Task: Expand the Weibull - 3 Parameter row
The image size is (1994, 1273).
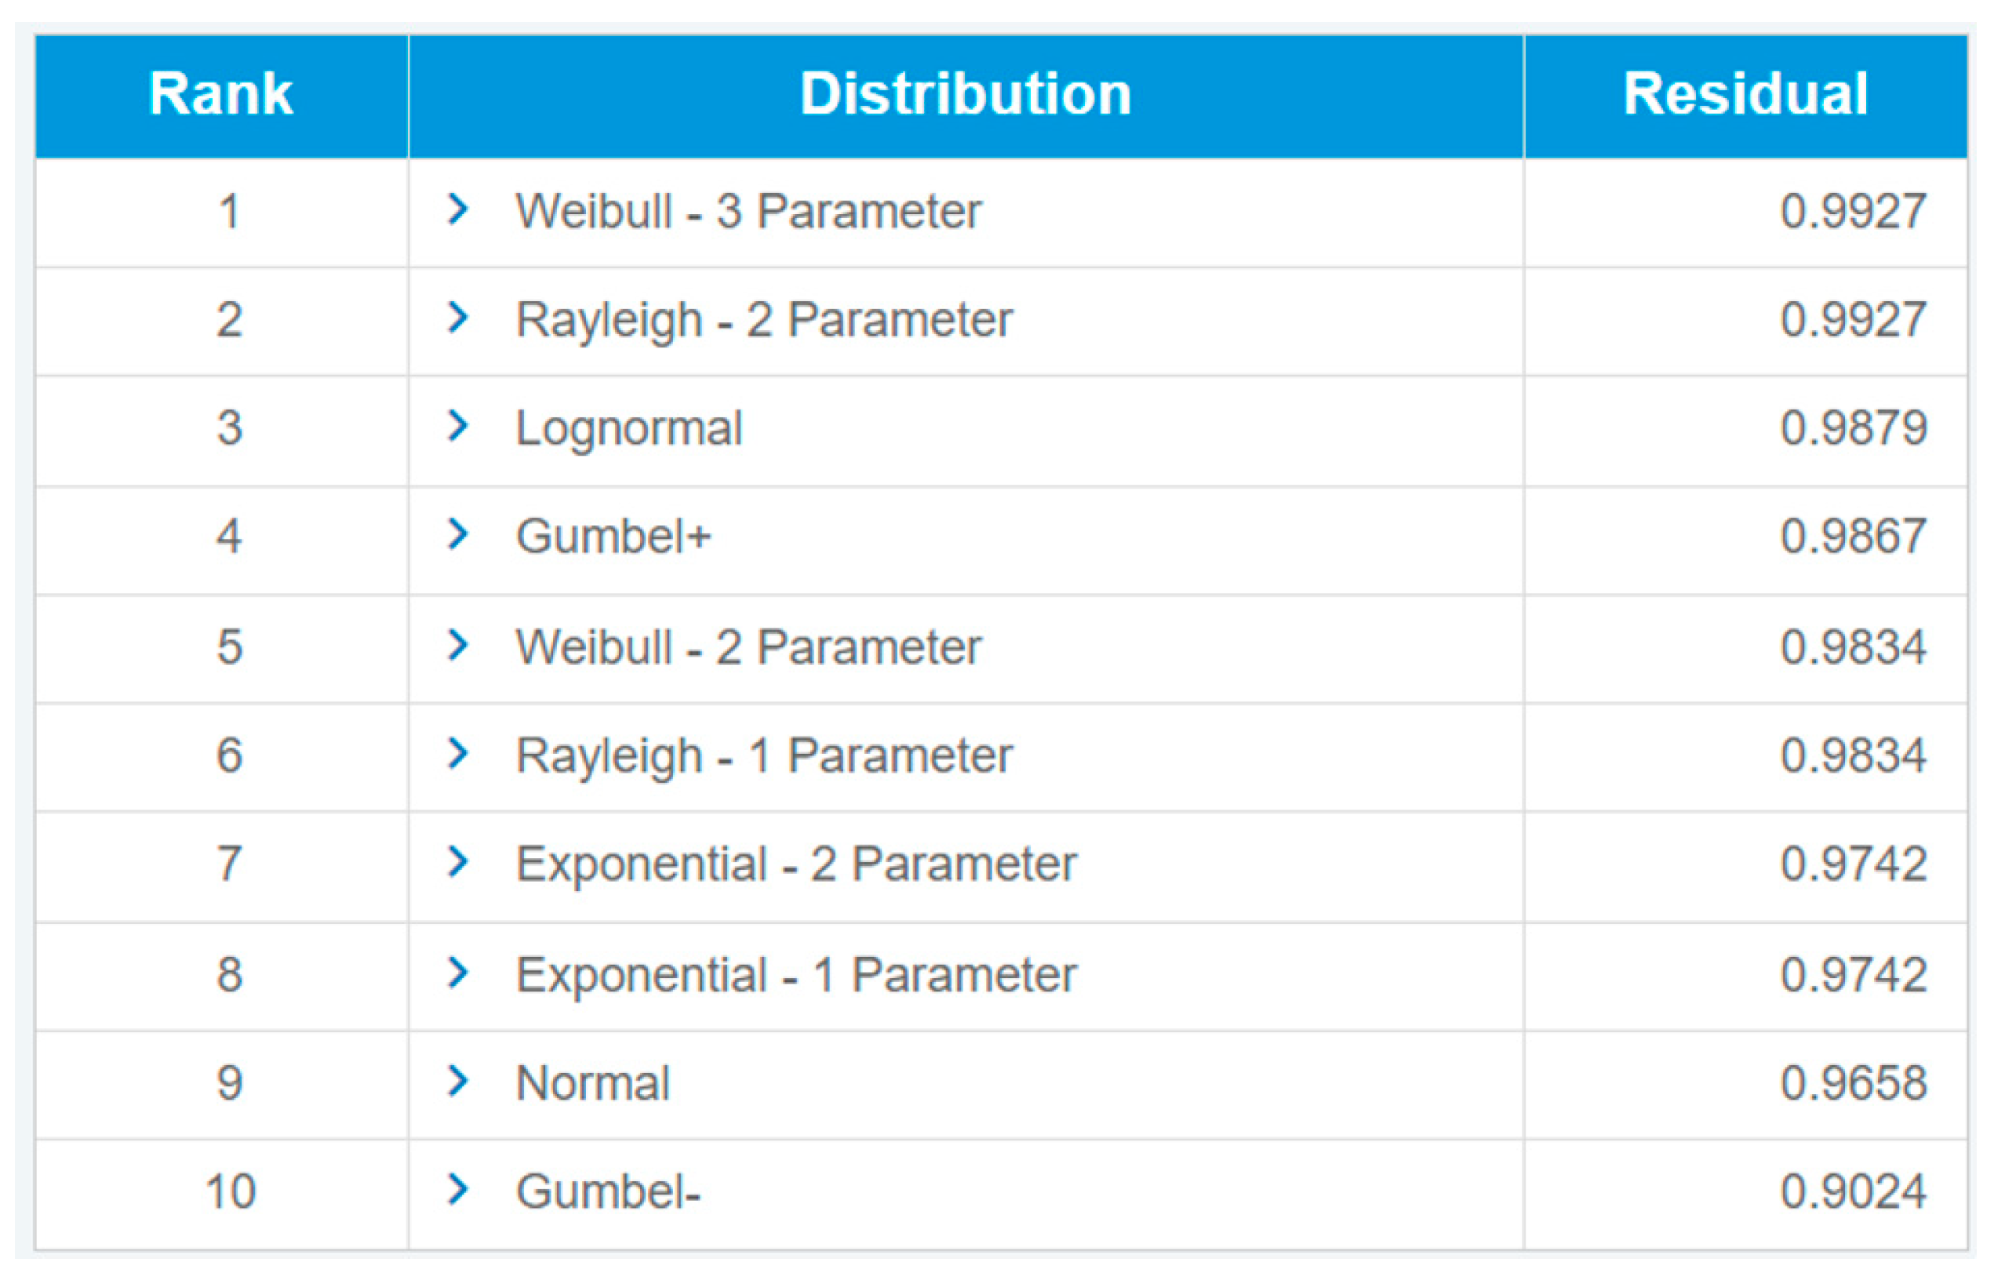Action: [x=457, y=209]
